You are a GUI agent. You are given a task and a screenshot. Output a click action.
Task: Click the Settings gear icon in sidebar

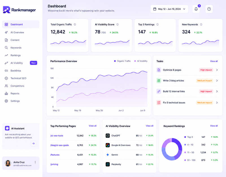pos(6,101)
